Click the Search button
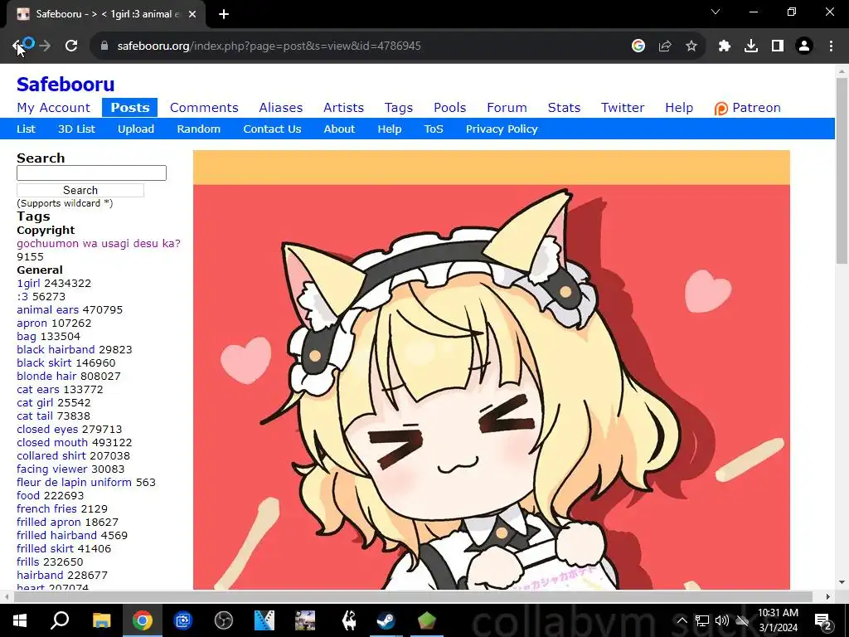The image size is (849, 637). click(x=80, y=190)
